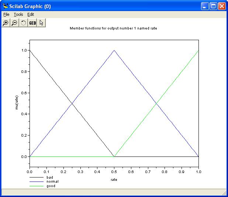
Task: Click the window resize grip corner
Action: click(x=224, y=193)
